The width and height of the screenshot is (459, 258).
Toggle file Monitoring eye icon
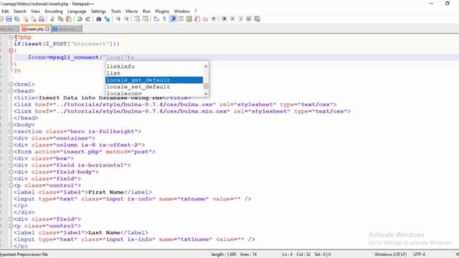pos(214,19)
